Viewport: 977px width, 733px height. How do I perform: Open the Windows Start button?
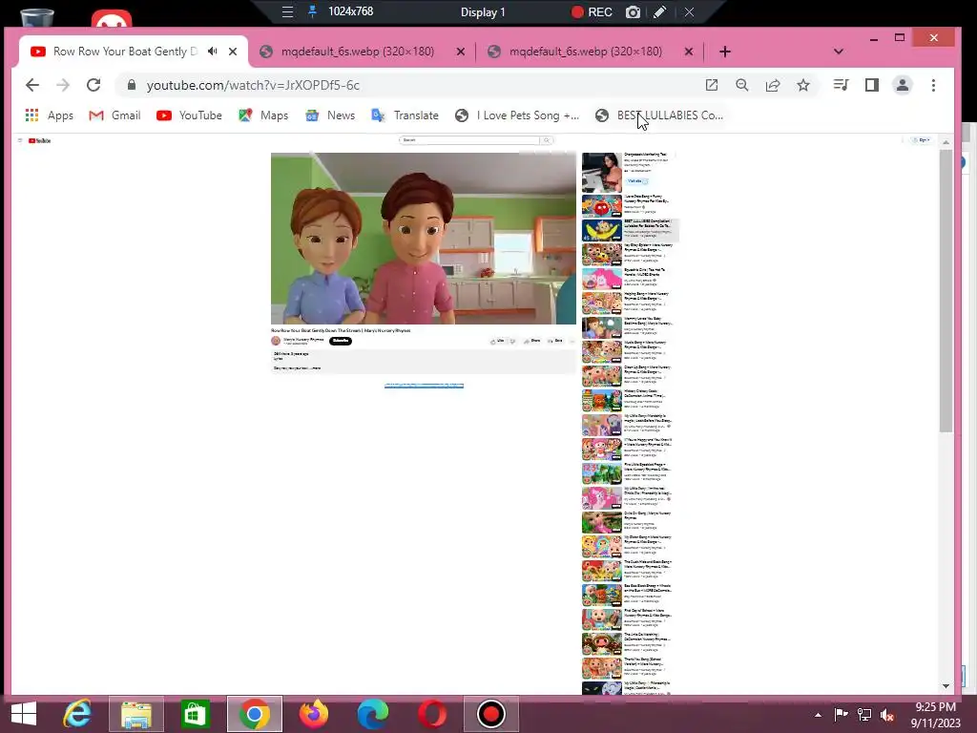(24, 714)
